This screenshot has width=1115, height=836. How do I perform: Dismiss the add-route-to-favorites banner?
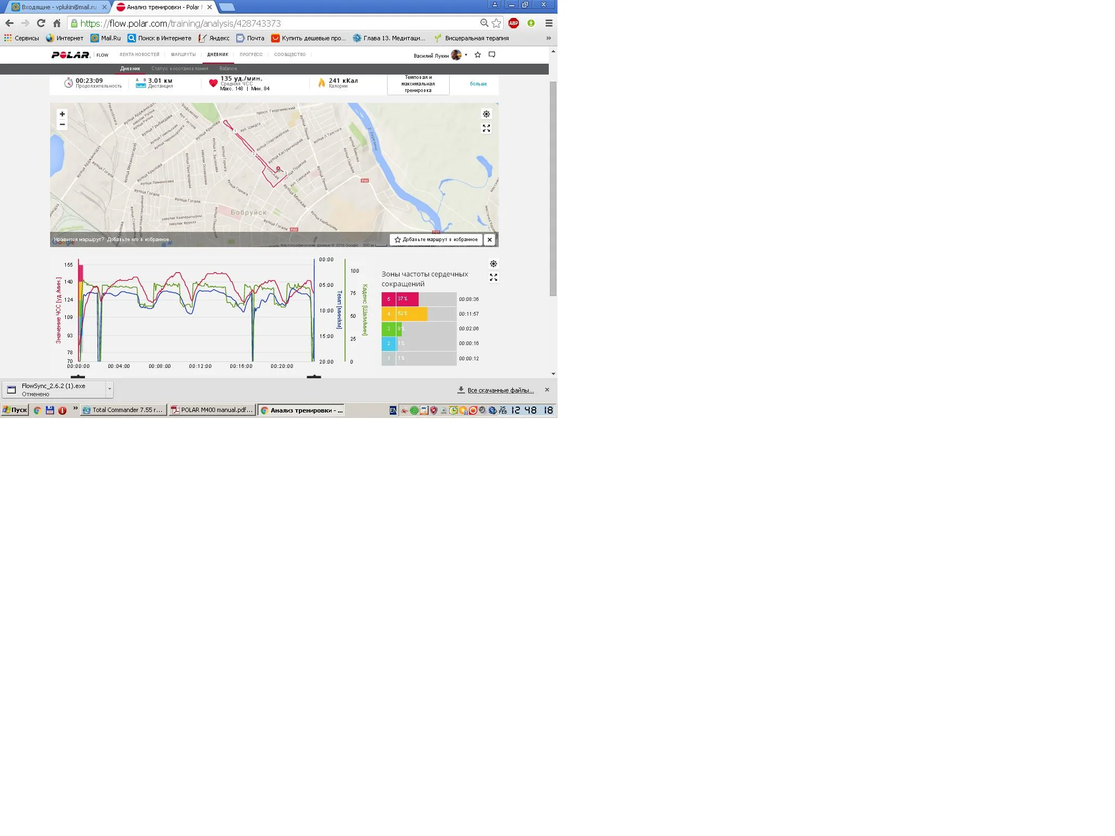tap(489, 239)
